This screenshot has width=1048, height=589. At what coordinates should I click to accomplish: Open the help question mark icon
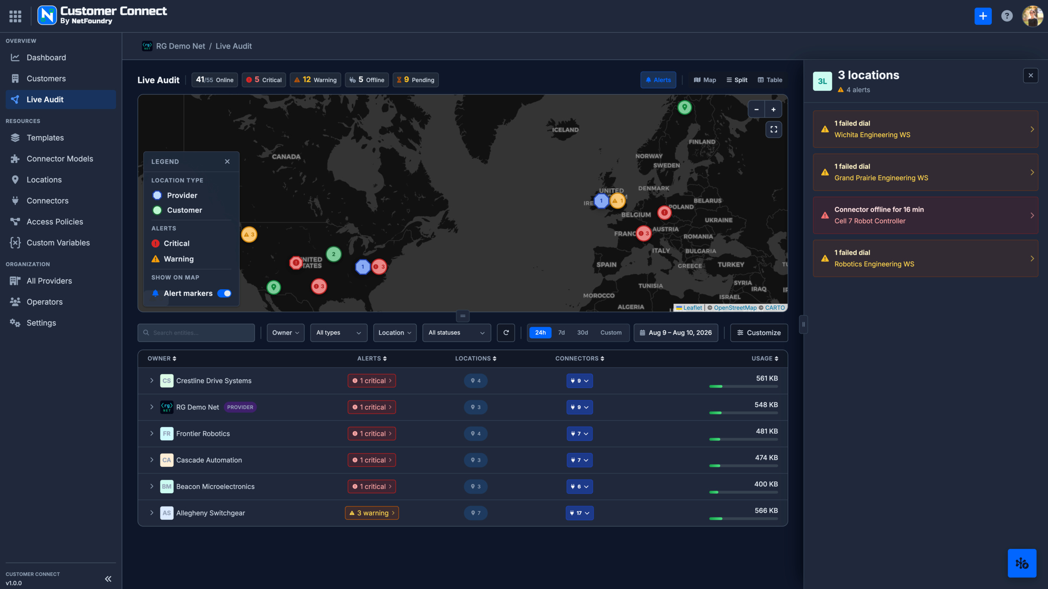1007,16
